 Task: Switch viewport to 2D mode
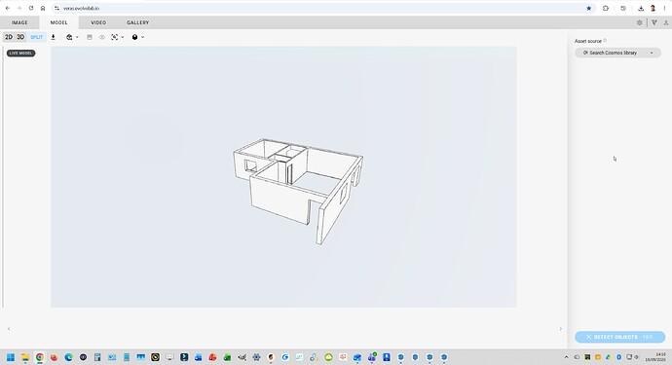(x=9, y=37)
